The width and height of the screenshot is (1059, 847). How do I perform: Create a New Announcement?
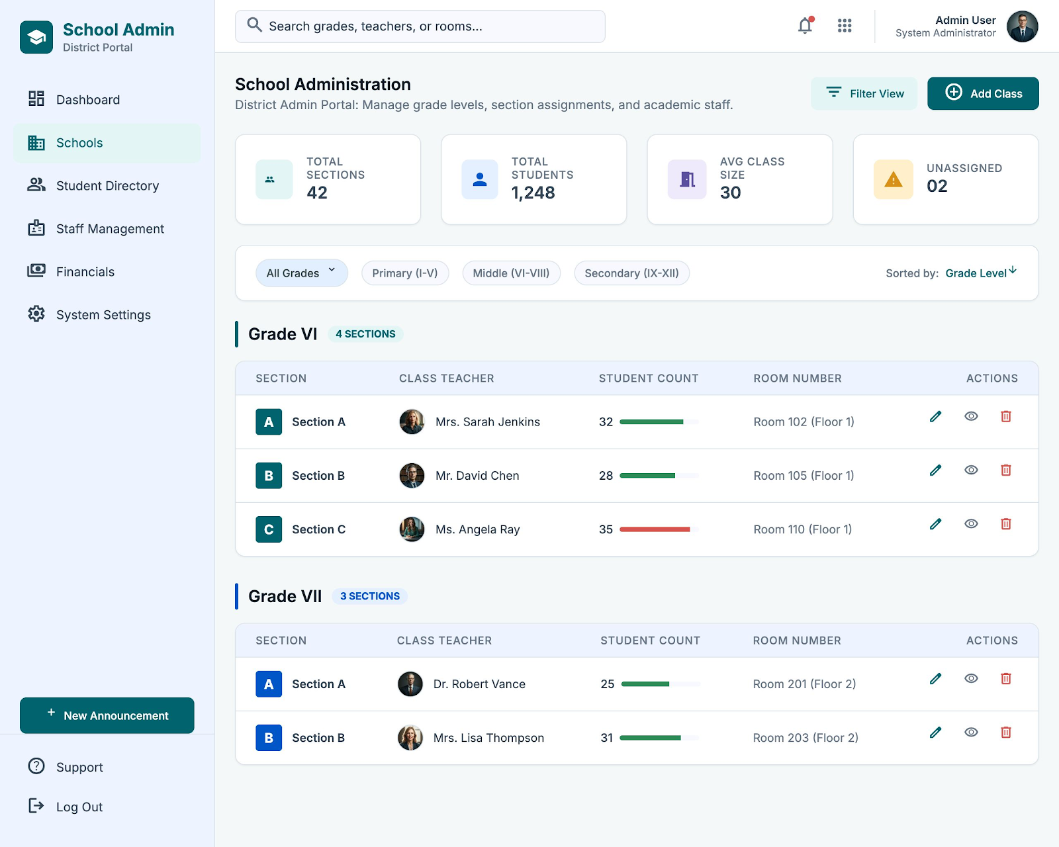(107, 715)
